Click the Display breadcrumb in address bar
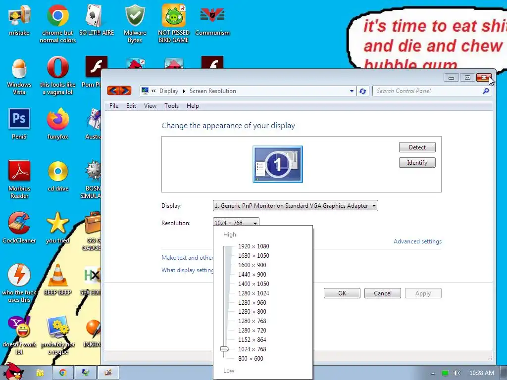Screen dimensions: 507x380 pos(168,91)
